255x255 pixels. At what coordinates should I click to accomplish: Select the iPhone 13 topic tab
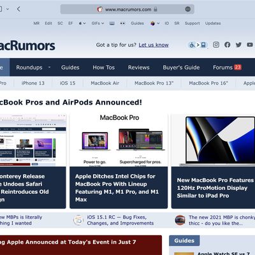(x=33, y=84)
